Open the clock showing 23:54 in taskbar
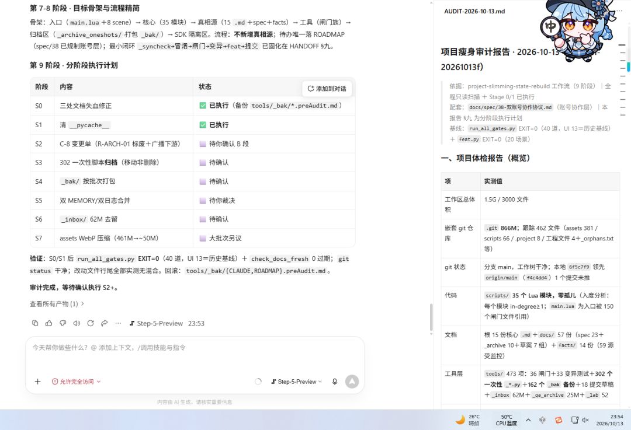The height and width of the screenshot is (430, 631). (x=609, y=420)
